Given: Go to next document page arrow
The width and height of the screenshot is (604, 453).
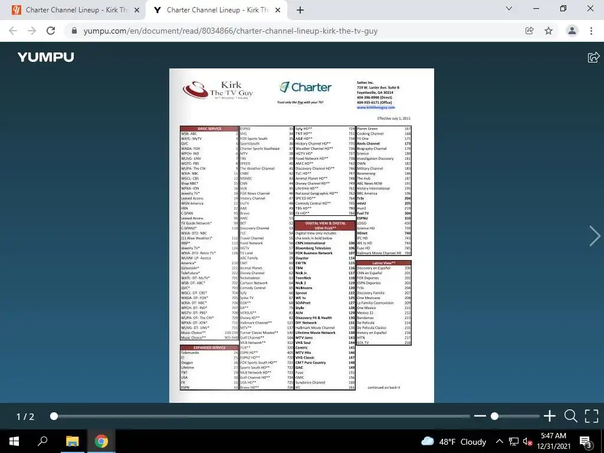Looking at the screenshot, I should [x=595, y=236].
